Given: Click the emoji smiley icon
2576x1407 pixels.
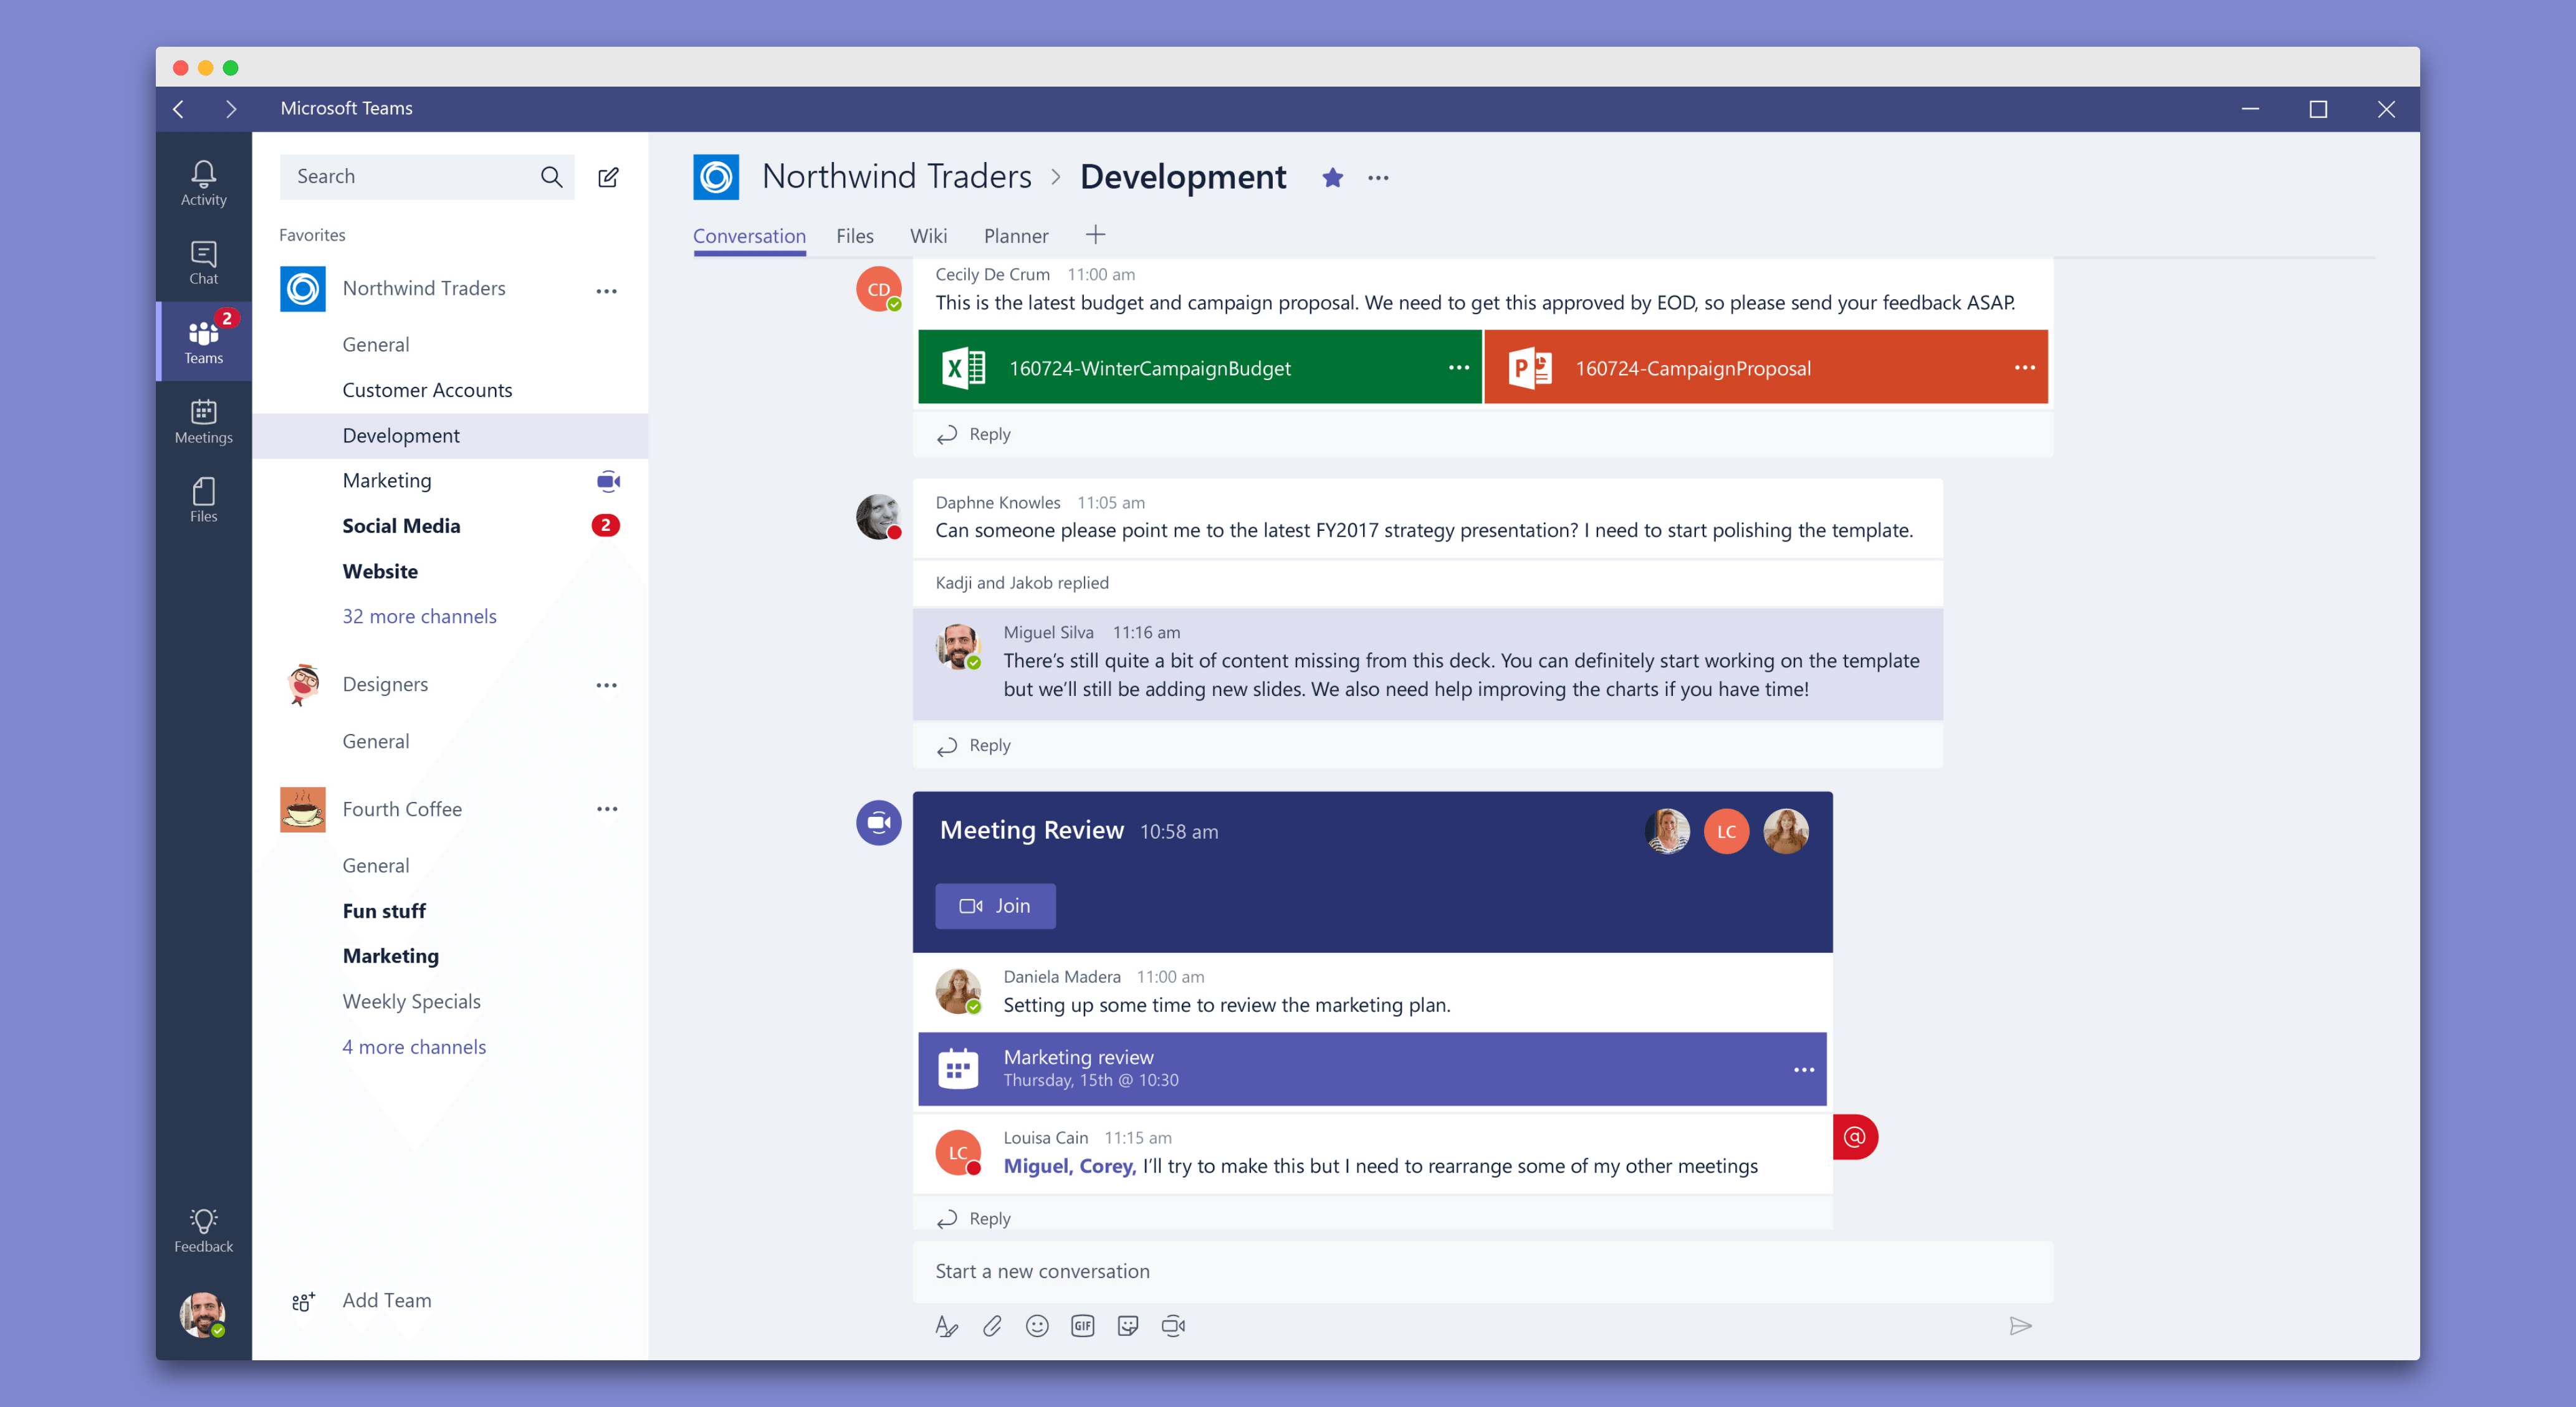Looking at the screenshot, I should 1037,1326.
